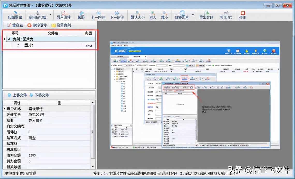This screenshot has width=295, height=179.
Task: Open 导入附件 import attachment
Action: coord(64,15)
